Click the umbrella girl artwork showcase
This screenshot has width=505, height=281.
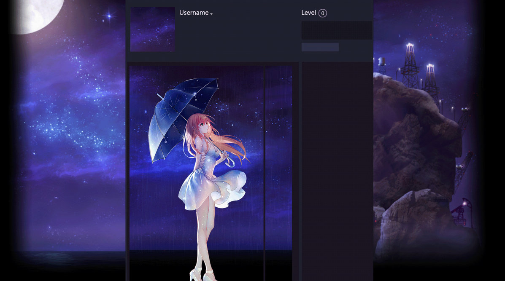point(197,173)
